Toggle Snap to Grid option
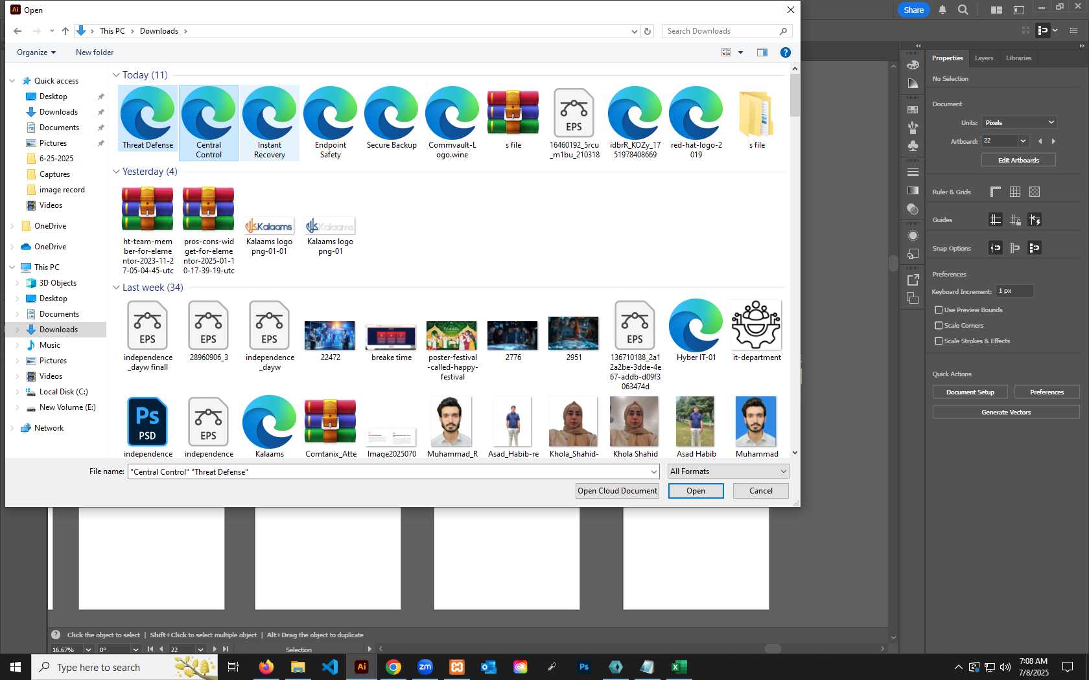The width and height of the screenshot is (1089, 680). click(x=1015, y=247)
